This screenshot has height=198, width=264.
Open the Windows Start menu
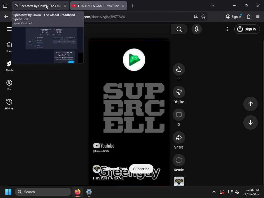click(x=8, y=192)
